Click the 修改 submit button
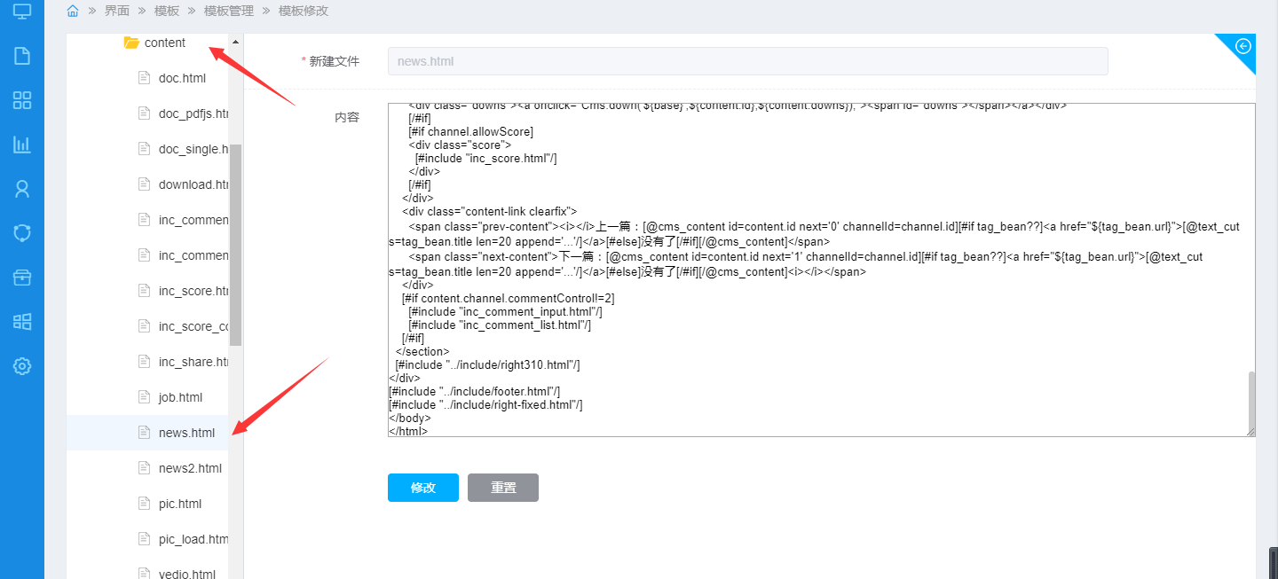This screenshot has width=1278, height=579. click(x=423, y=488)
